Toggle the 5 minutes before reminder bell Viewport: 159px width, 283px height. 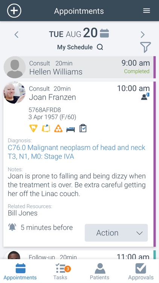[x=12, y=227]
